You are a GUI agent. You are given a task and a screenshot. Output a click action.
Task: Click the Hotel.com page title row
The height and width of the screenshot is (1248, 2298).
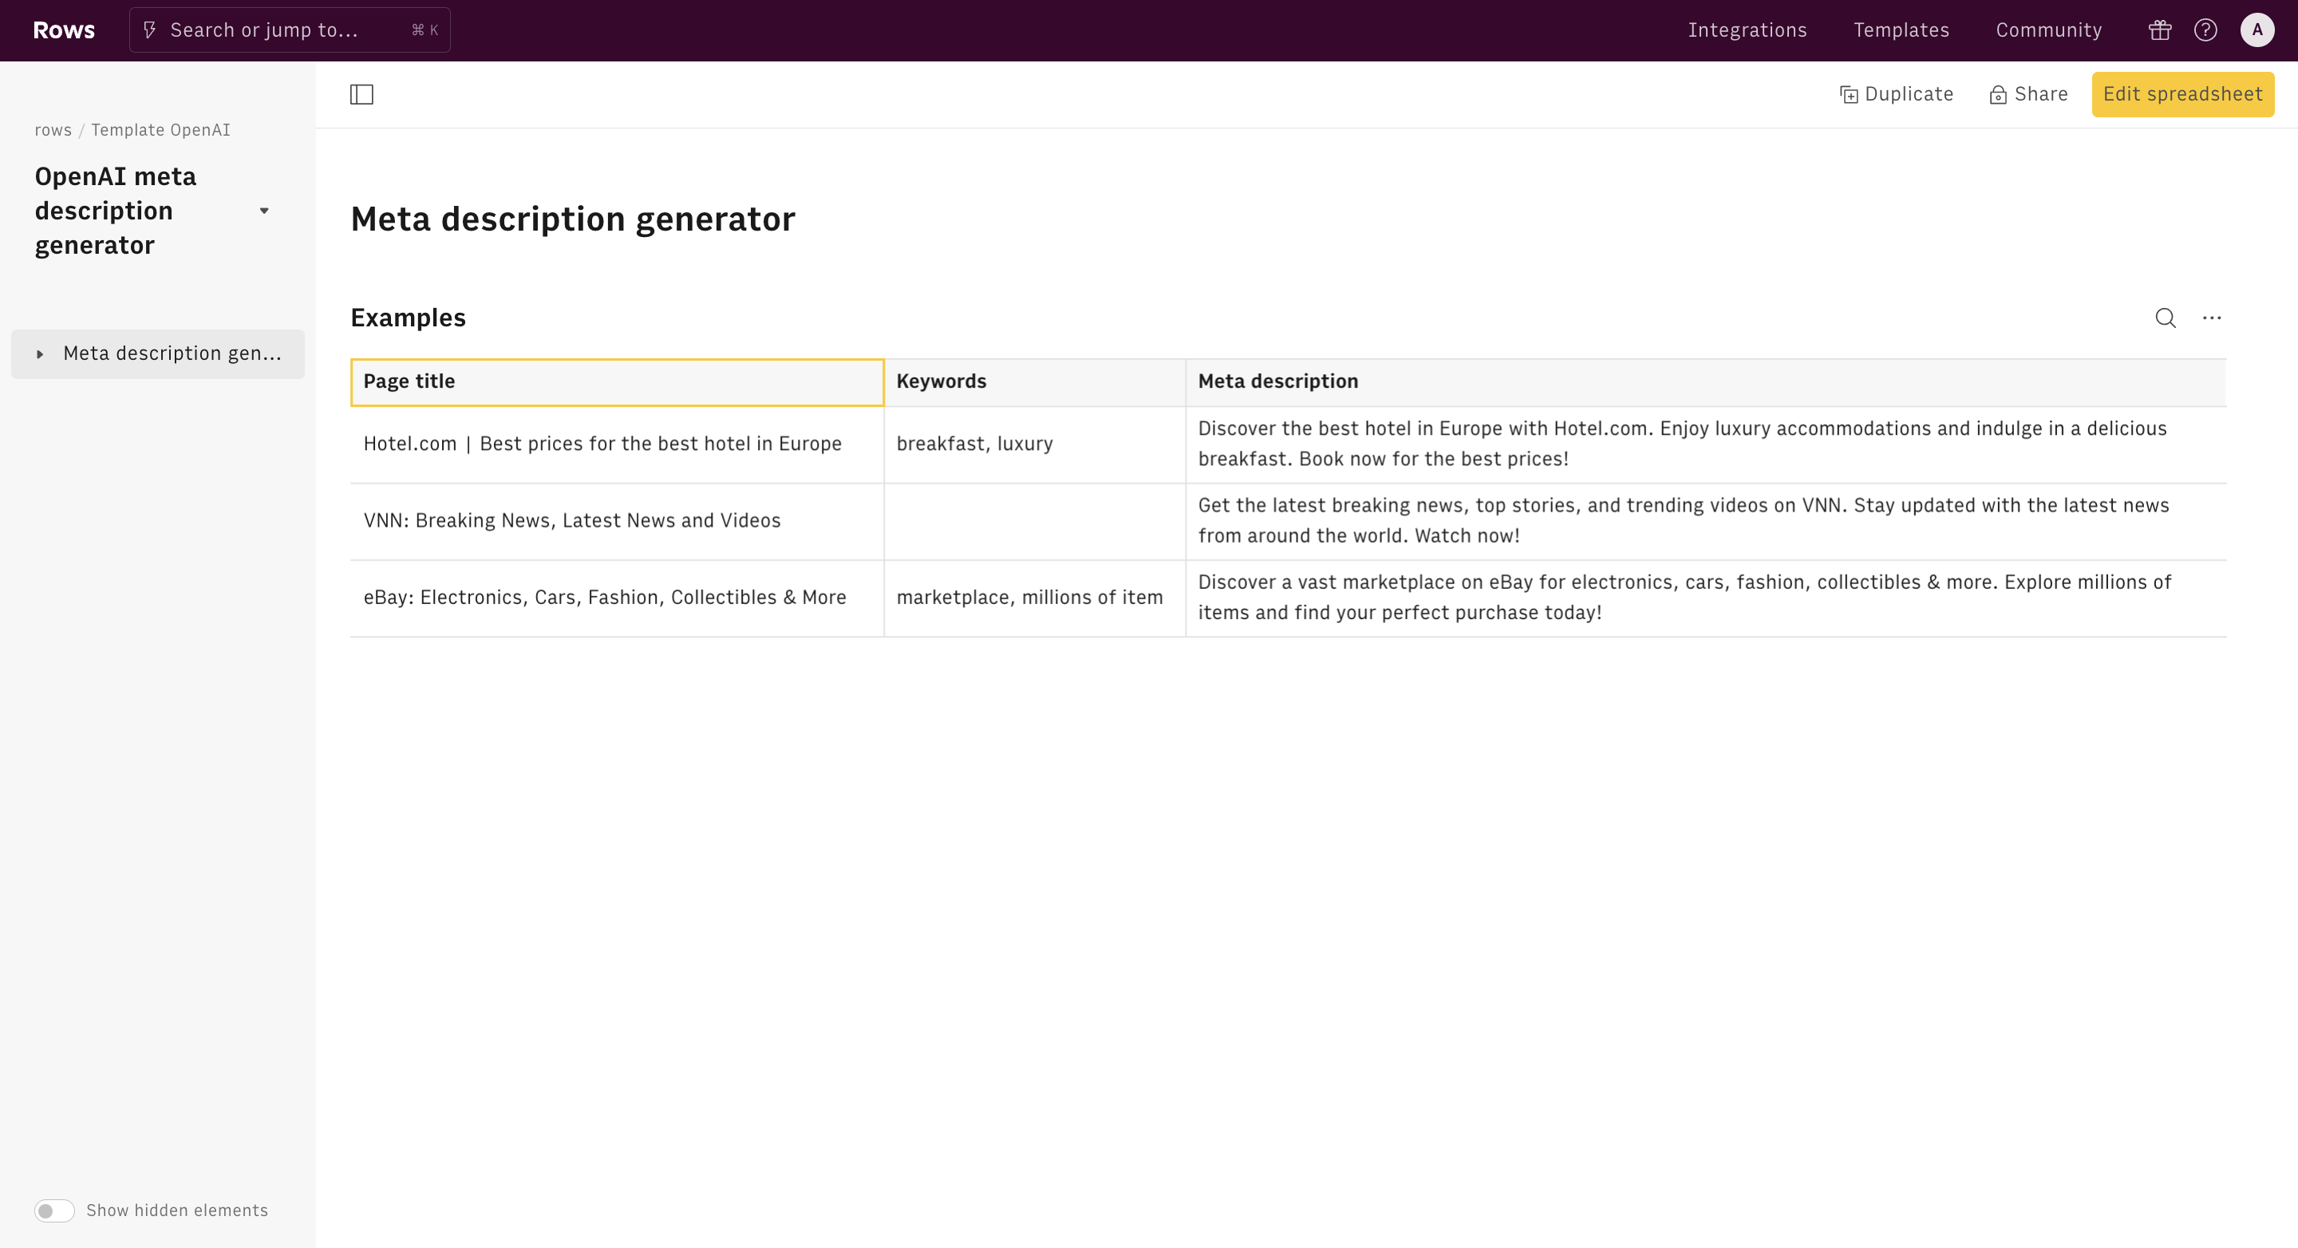coord(618,443)
